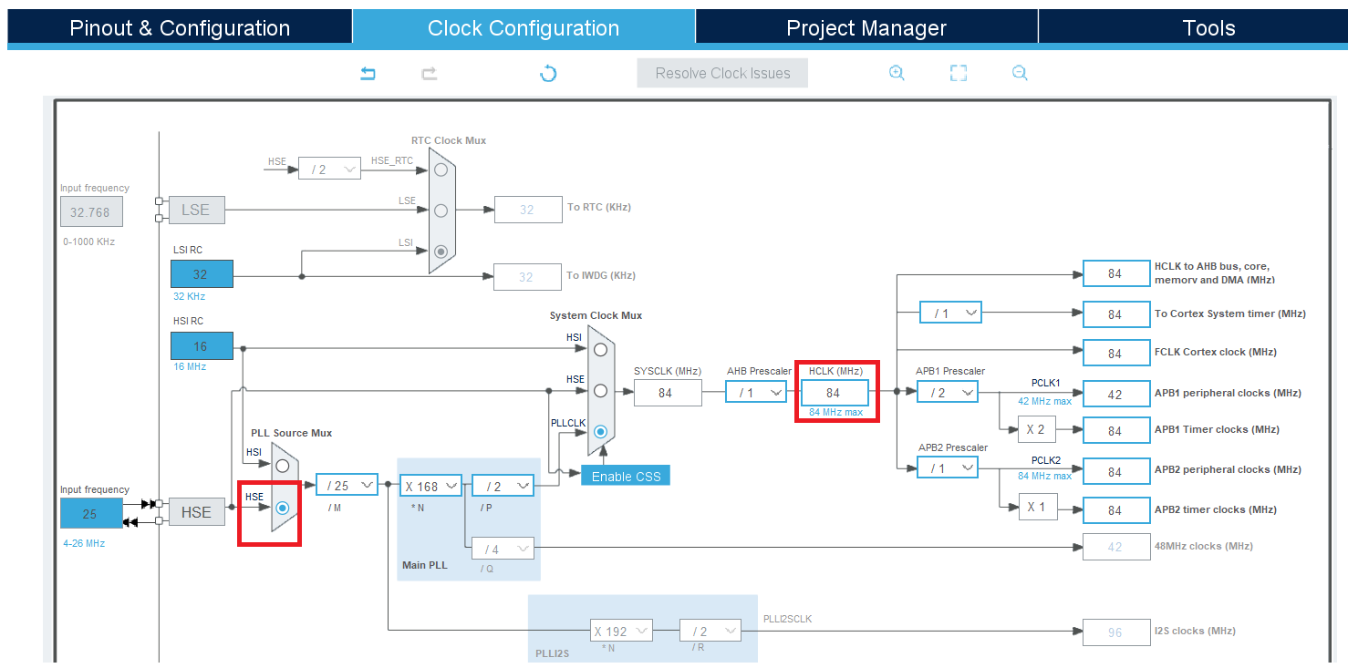Expand the AHB Prescaler dropdown

pos(756,392)
